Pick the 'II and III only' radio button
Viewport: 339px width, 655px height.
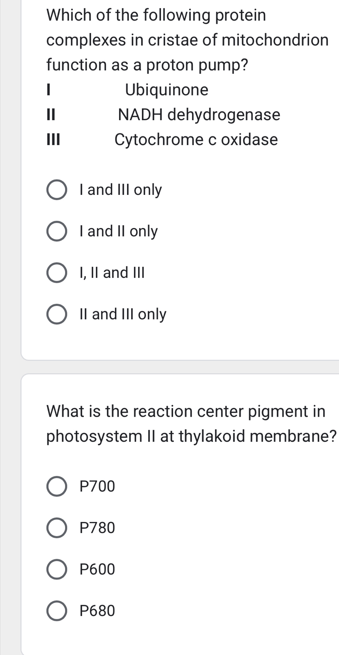[56, 314]
